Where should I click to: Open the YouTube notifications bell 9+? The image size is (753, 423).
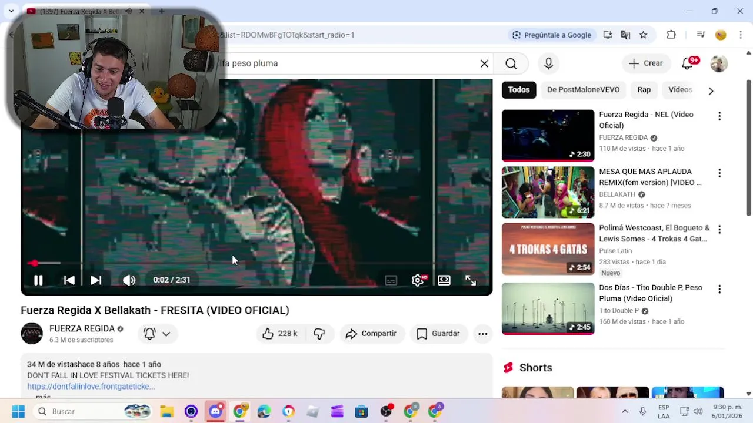tap(688, 63)
